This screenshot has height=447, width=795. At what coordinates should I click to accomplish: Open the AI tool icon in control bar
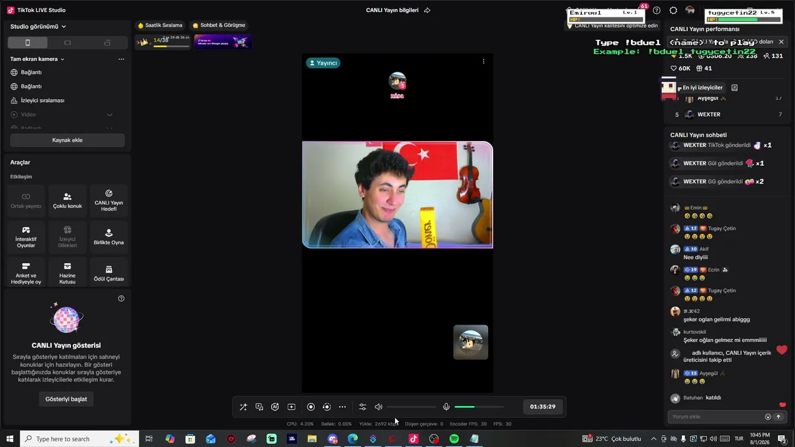click(275, 407)
